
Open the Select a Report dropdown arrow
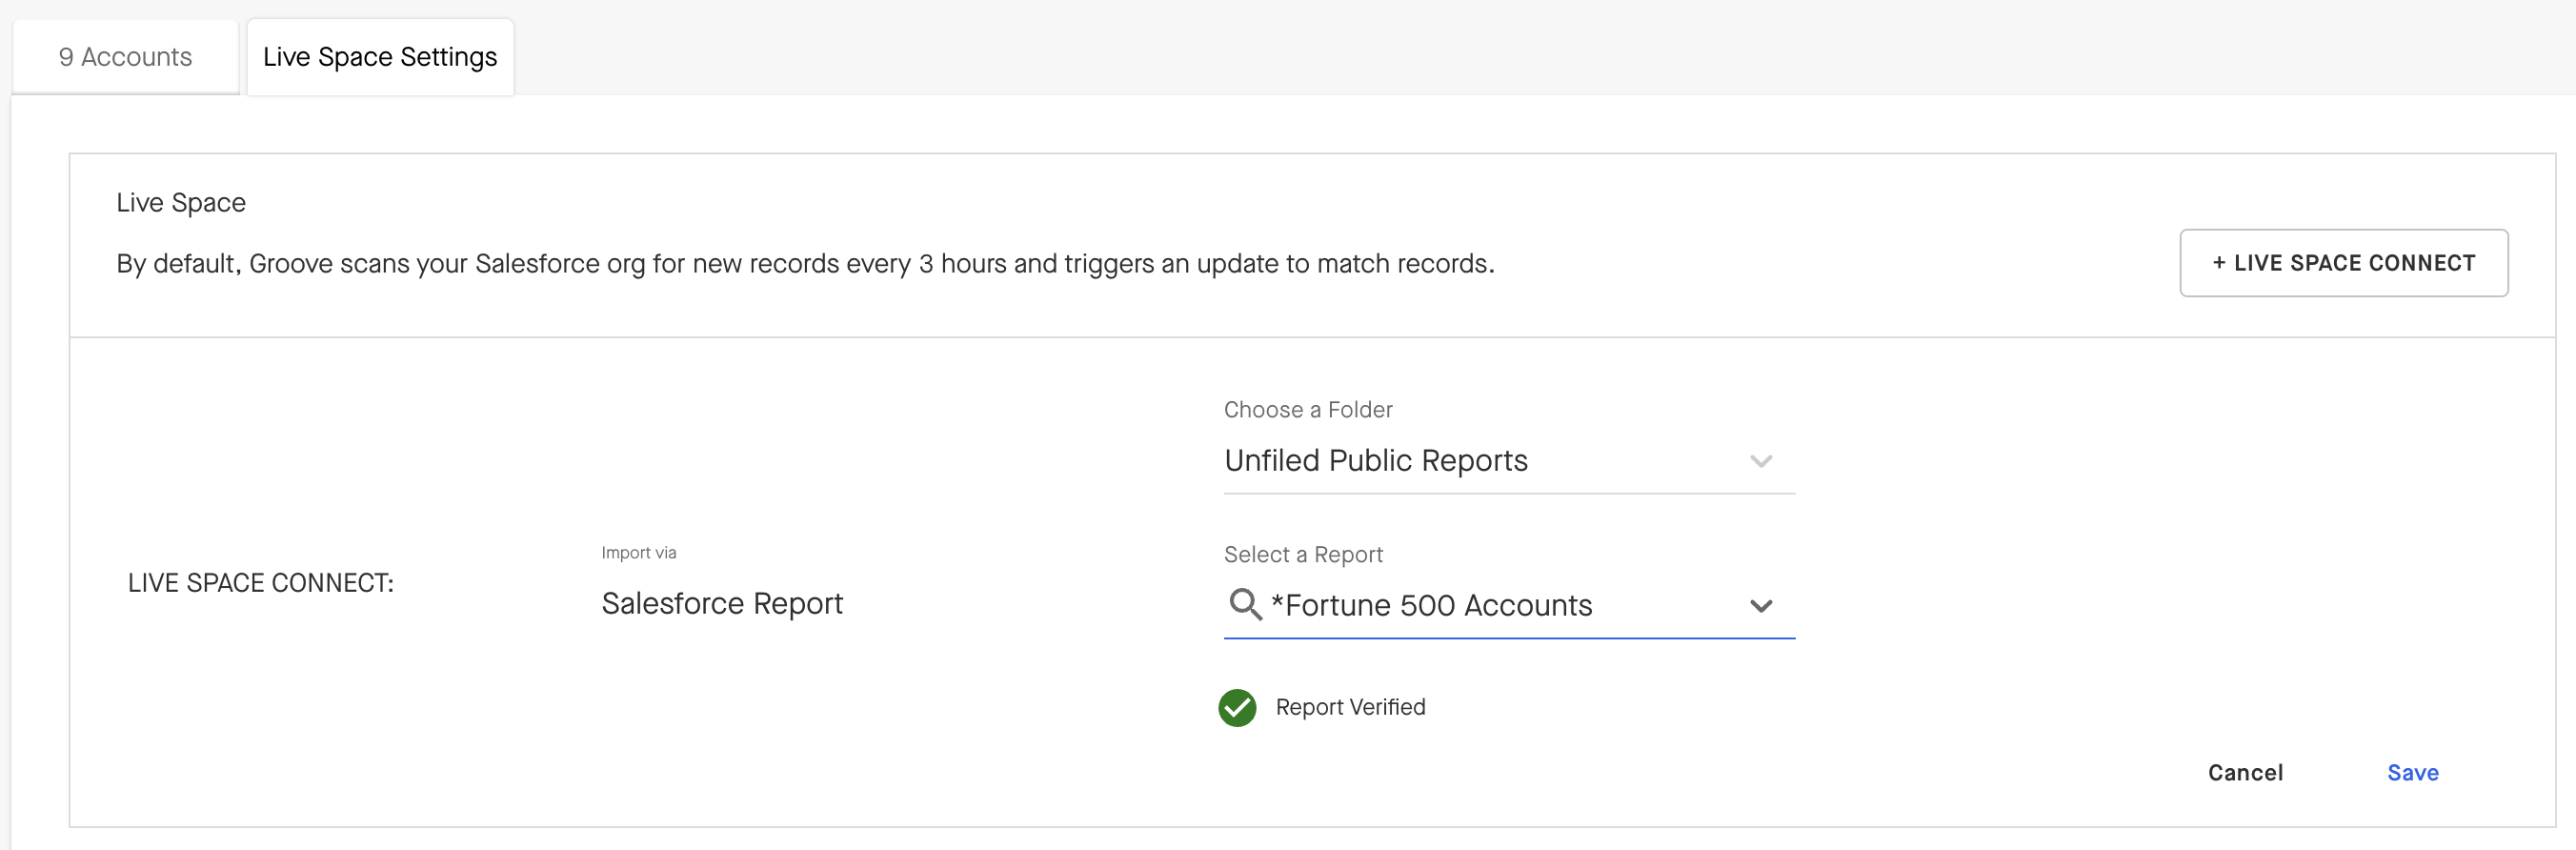pos(1760,606)
